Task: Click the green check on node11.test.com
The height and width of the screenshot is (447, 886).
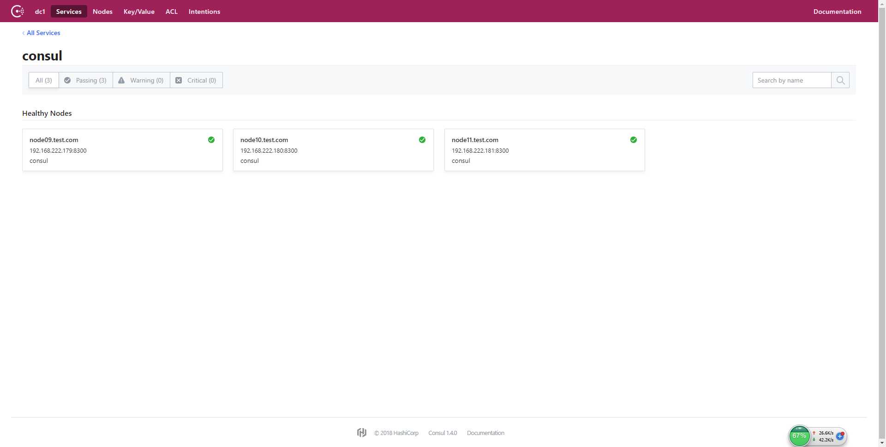Action: 634,140
